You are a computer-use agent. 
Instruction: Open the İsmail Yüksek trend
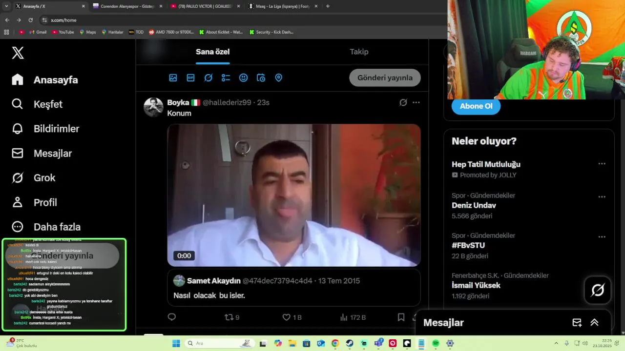pyautogui.click(x=476, y=285)
